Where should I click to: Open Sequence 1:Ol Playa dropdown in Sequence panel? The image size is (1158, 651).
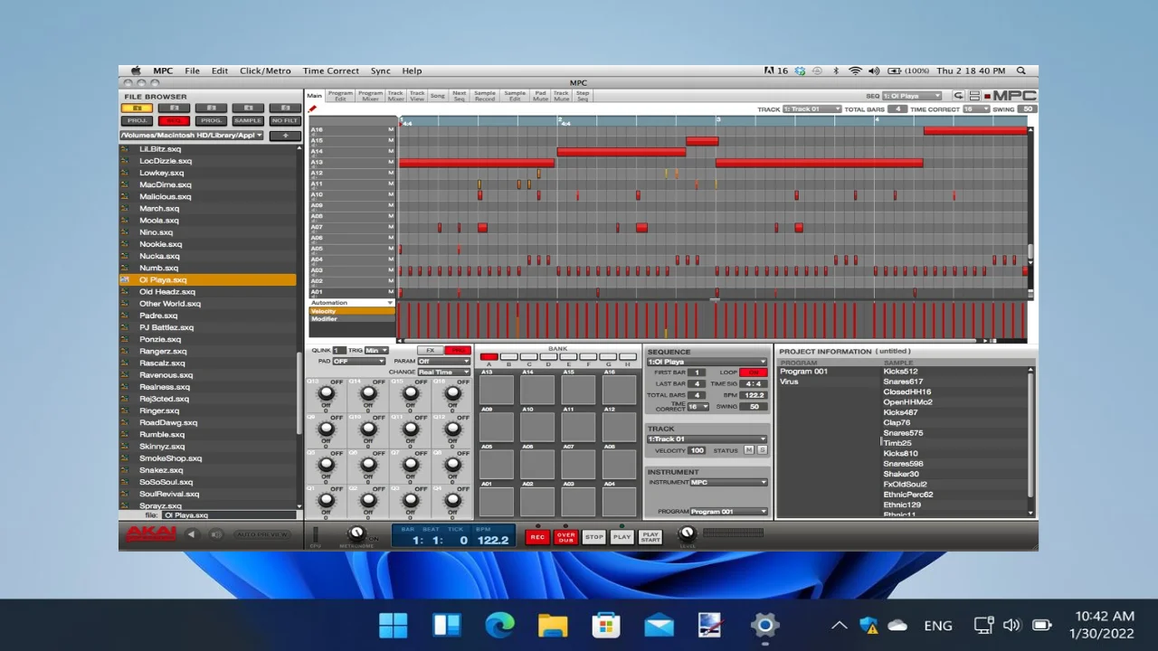tap(707, 362)
